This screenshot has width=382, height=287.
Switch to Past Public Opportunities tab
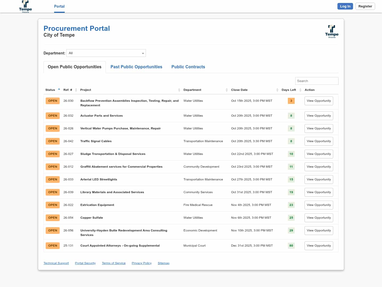(x=136, y=67)
